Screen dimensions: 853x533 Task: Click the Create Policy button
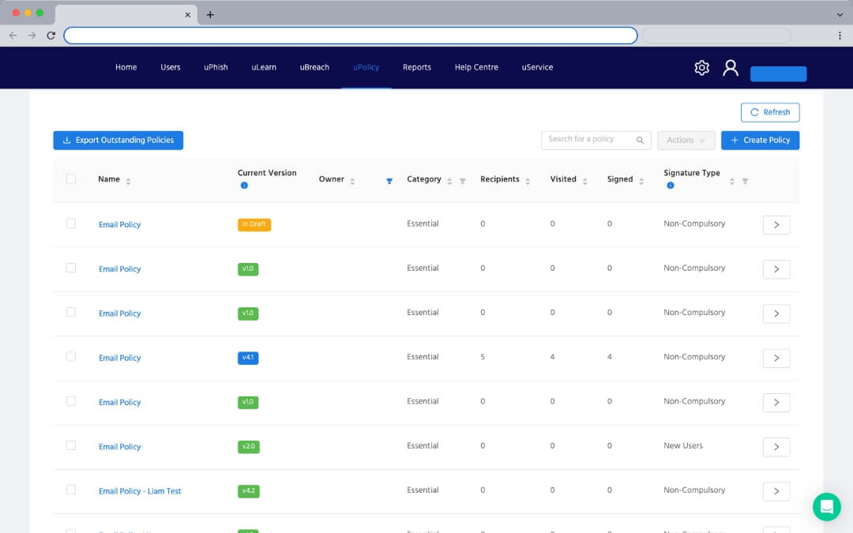point(760,140)
